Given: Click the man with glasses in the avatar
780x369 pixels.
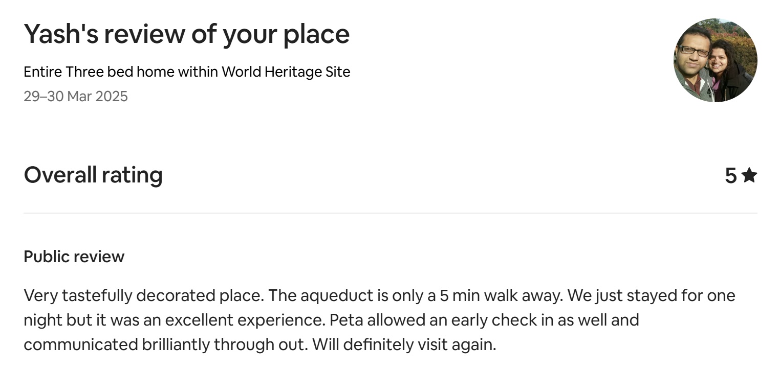Looking at the screenshot, I should [x=694, y=56].
